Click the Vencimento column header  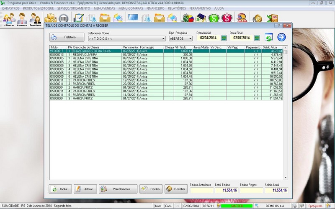(130, 47)
